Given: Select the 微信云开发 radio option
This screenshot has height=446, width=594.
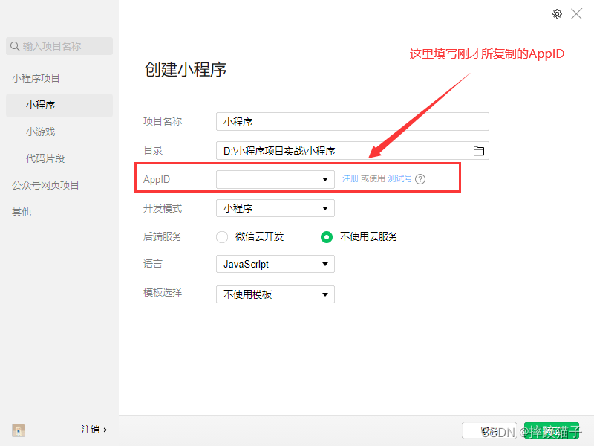Looking at the screenshot, I should click(221, 237).
